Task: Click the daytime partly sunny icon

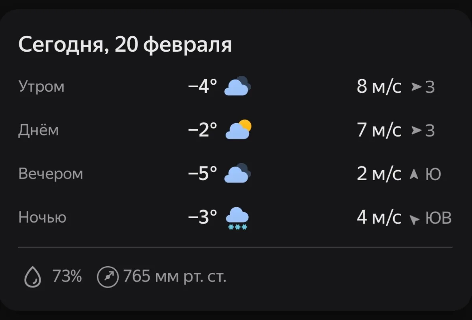Action: coord(238,130)
